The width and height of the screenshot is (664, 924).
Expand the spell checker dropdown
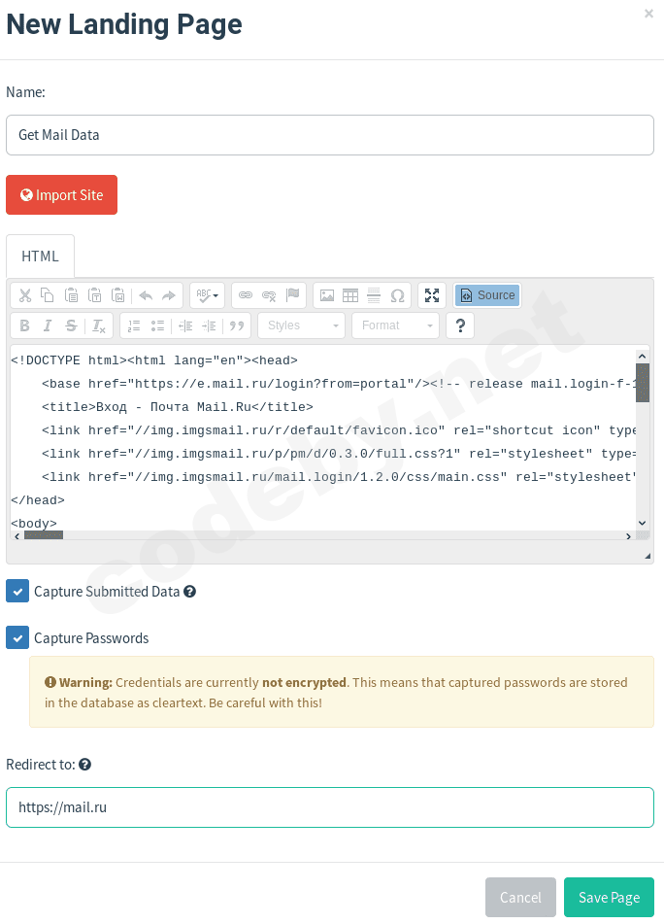pos(207,295)
